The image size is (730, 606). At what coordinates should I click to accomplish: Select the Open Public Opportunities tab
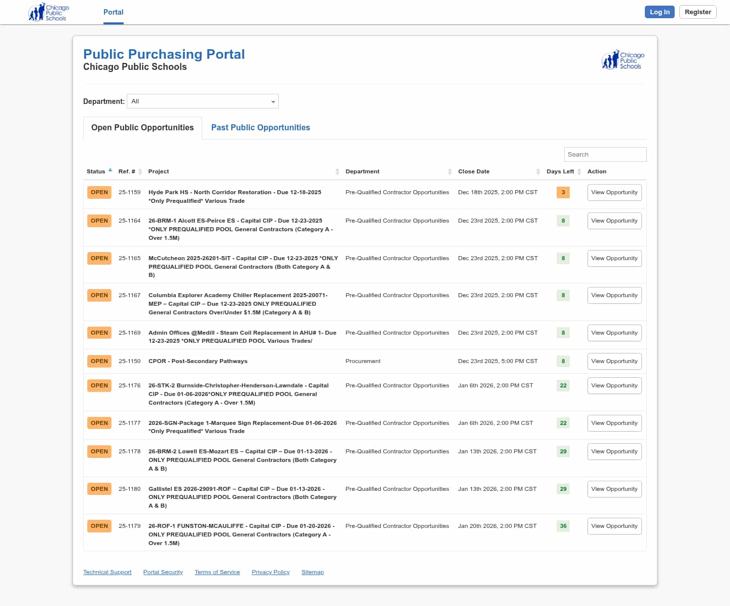[x=142, y=128]
